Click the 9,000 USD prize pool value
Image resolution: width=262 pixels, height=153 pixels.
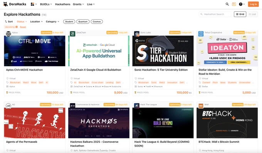[x=121, y=92]
